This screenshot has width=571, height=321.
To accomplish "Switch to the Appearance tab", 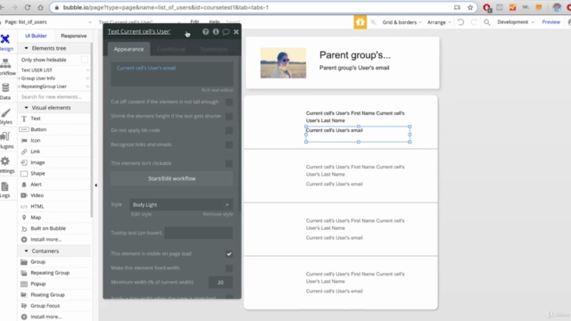I will 128,49.
